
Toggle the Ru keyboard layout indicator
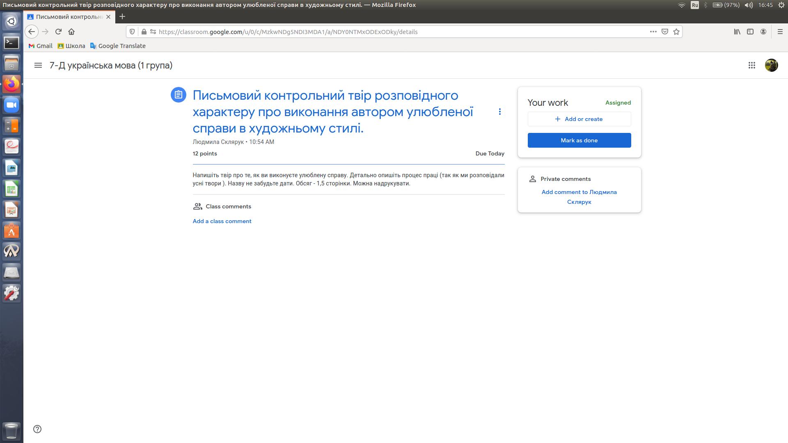[694, 5]
